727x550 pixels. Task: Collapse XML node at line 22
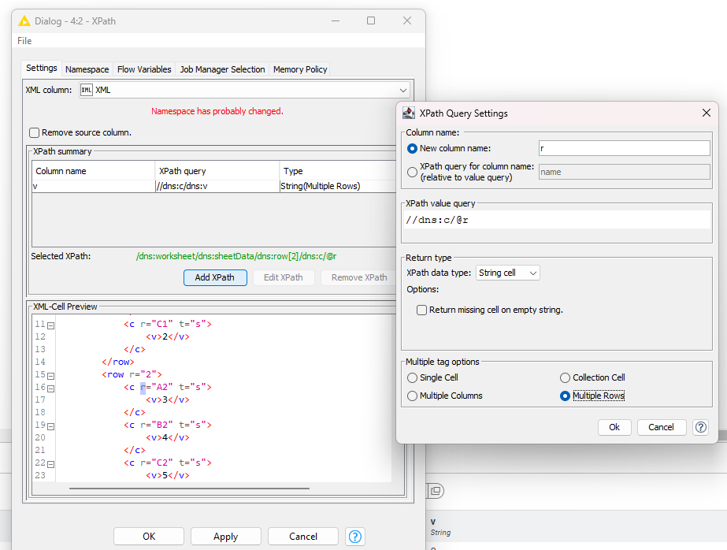pos(51,464)
